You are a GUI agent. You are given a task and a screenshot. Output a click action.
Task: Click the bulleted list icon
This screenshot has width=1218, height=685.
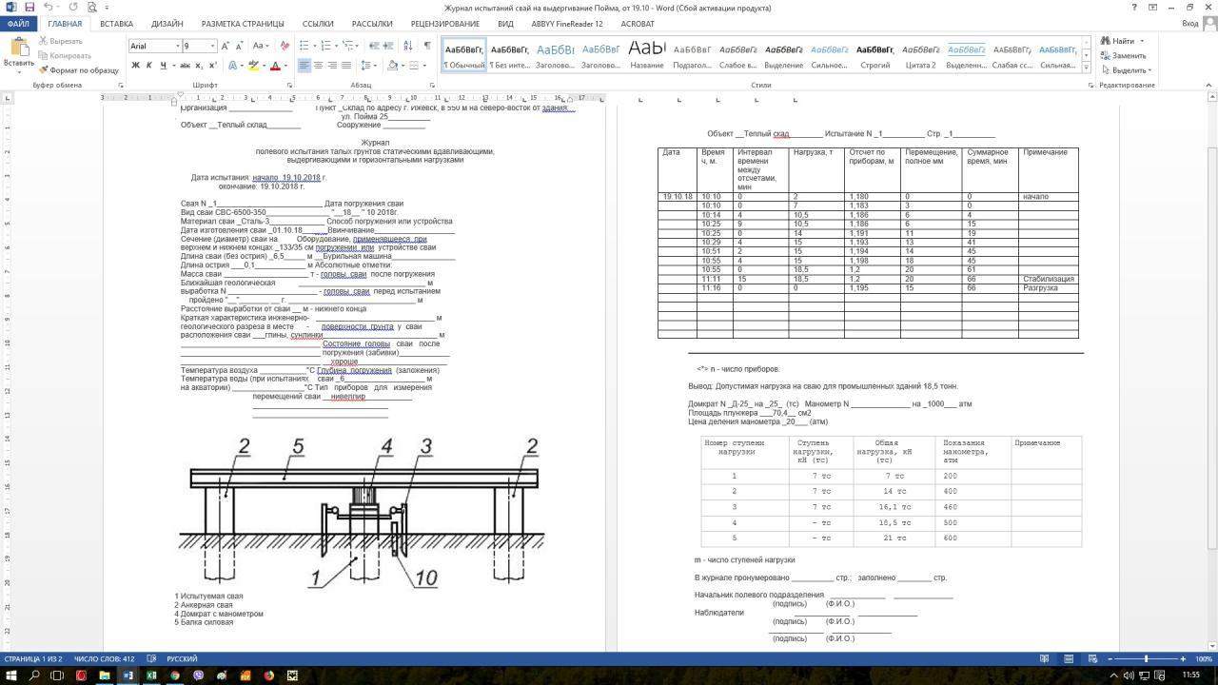[304, 46]
